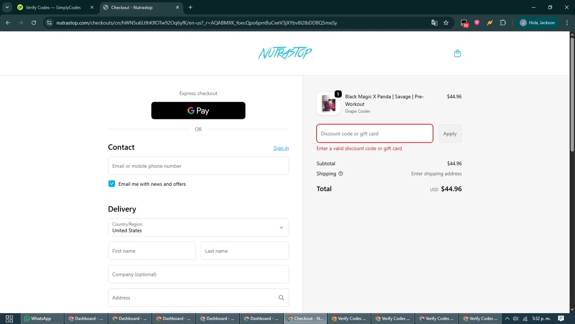Click the translate page icon
Viewport: 575px width, 324px height.
click(434, 23)
